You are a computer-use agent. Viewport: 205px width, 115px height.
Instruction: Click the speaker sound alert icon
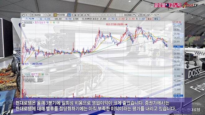[50, 15]
